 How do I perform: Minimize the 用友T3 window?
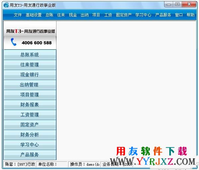(x=169, y=4)
